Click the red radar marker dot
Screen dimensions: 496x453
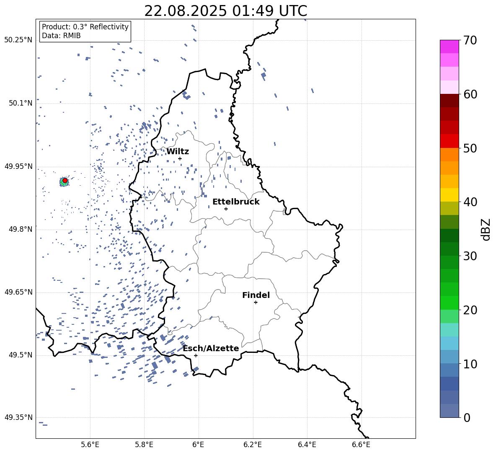point(65,181)
